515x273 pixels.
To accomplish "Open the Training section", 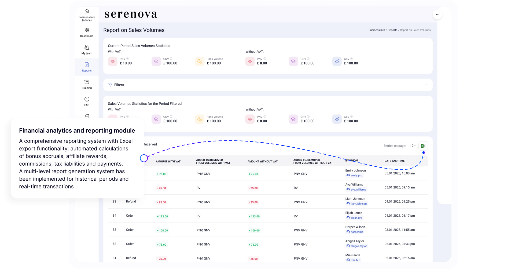I will (87, 84).
